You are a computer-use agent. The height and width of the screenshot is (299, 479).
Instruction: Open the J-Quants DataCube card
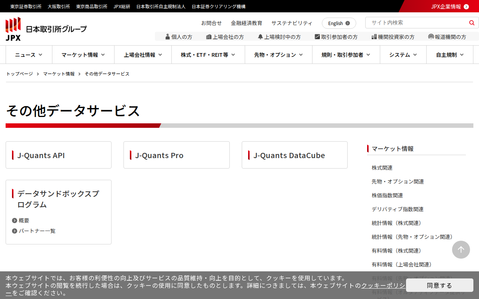coord(295,155)
